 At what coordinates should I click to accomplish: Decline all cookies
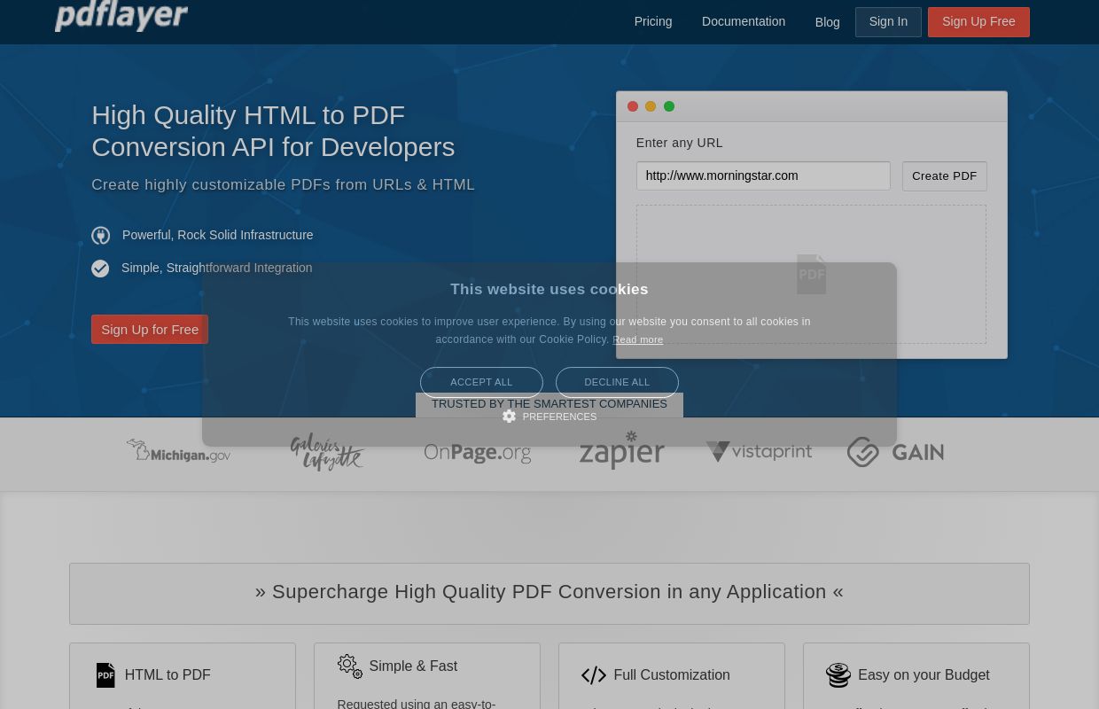(x=617, y=382)
